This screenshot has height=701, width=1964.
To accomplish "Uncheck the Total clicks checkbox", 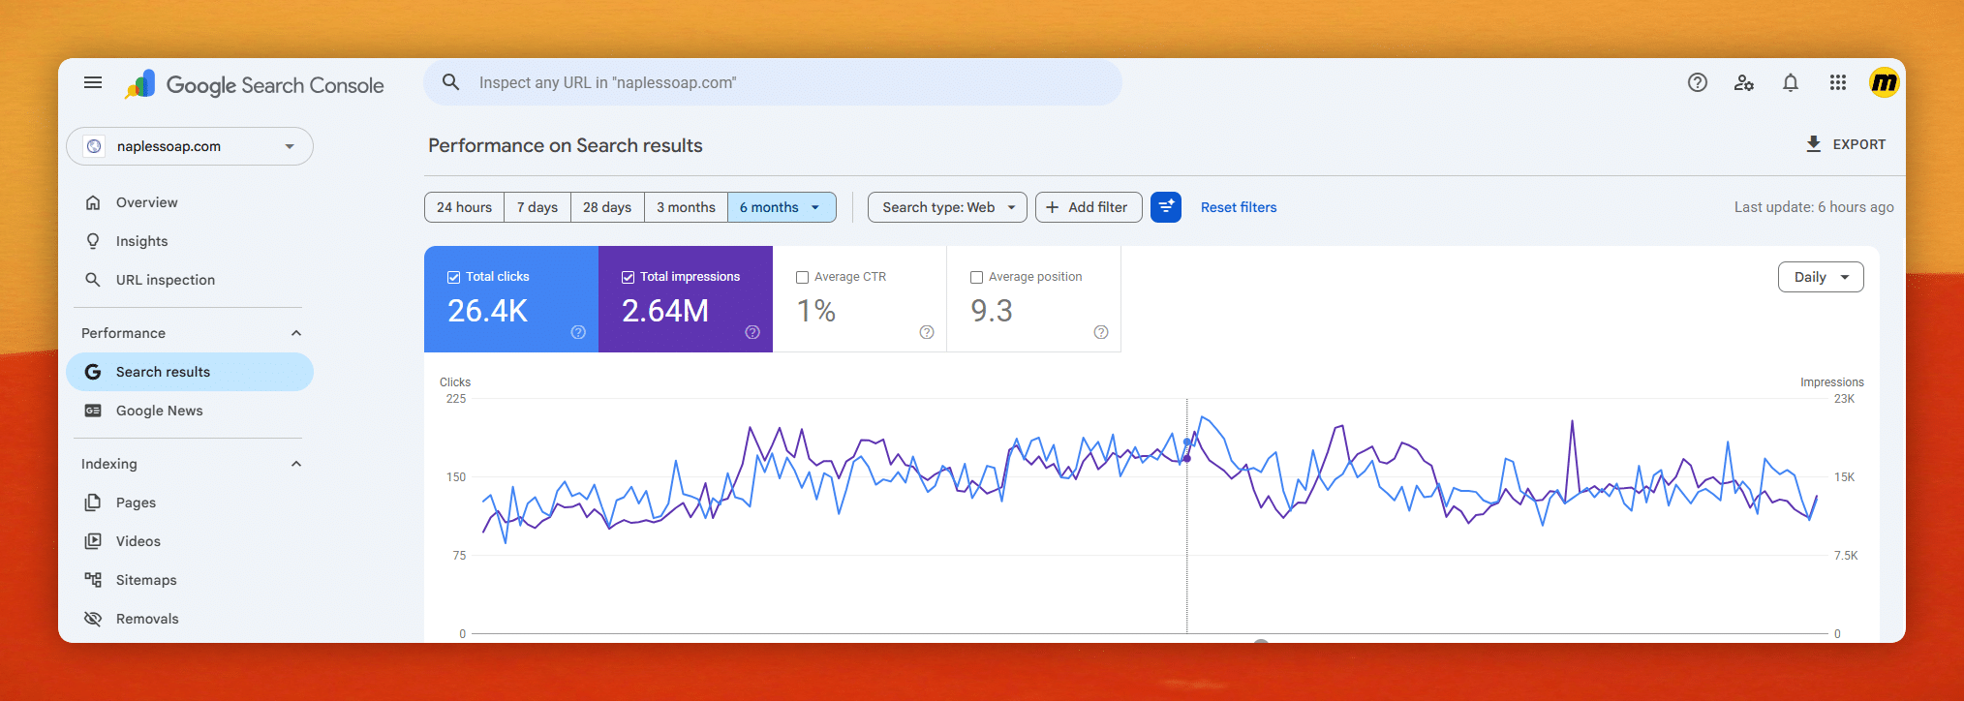I will pyautogui.click(x=453, y=277).
